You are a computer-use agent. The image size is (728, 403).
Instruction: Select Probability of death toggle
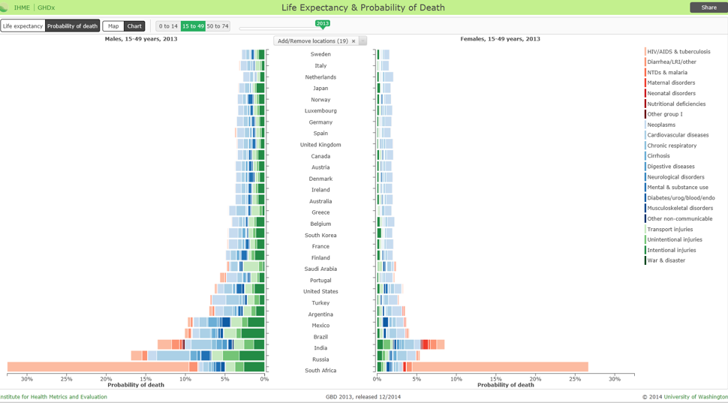click(72, 26)
